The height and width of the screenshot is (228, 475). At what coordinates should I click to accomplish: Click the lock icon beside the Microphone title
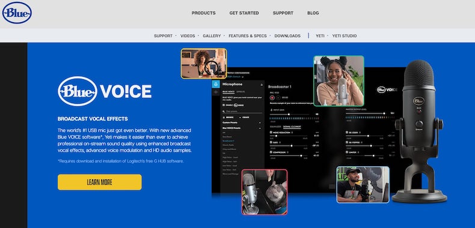coord(262,85)
